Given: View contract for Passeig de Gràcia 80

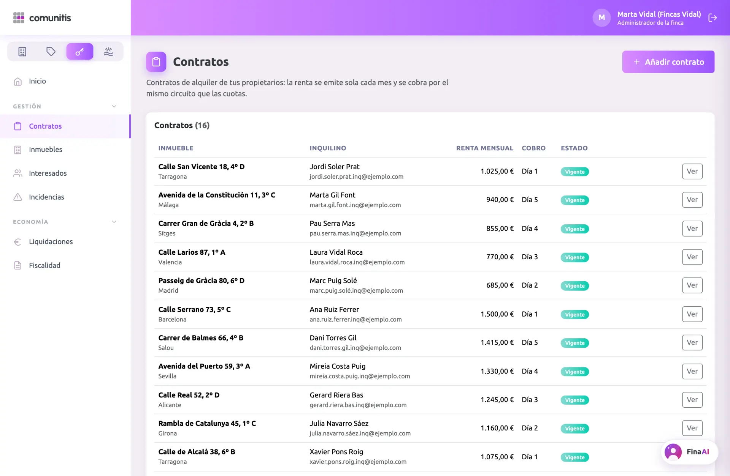Looking at the screenshot, I should click(692, 285).
